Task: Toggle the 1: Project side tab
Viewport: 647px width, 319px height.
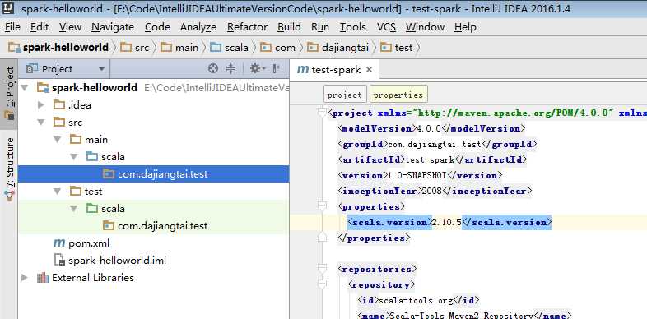Action: tap(9, 93)
